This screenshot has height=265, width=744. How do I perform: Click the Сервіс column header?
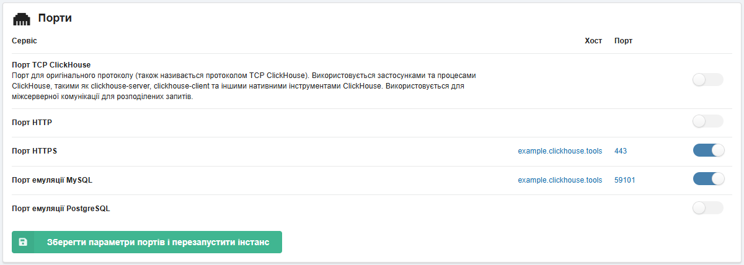(24, 41)
